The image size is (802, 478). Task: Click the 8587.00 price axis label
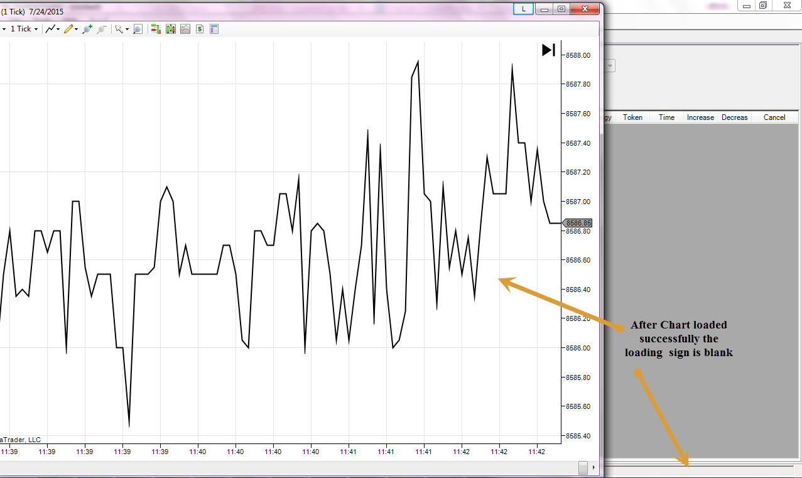[578, 202]
